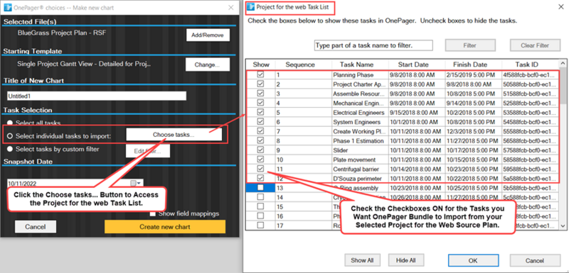Sort by Show column header
The width and height of the screenshot is (569, 273).
click(x=261, y=65)
